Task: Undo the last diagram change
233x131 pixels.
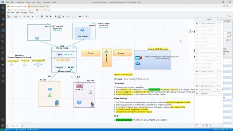Action: point(33,16)
